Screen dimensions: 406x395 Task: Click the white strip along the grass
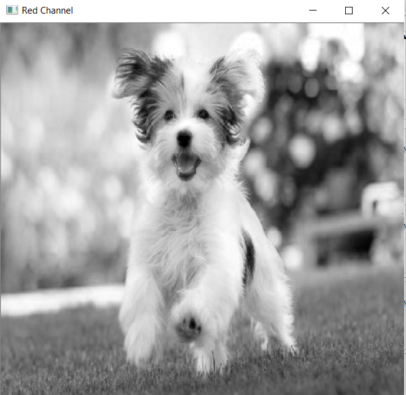(x=62, y=300)
